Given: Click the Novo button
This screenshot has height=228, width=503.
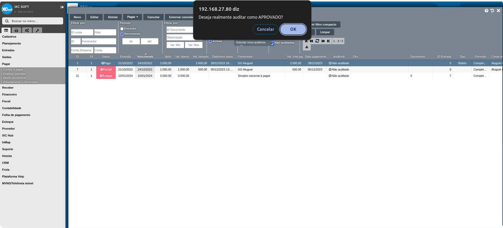Looking at the screenshot, I should coord(77,17).
